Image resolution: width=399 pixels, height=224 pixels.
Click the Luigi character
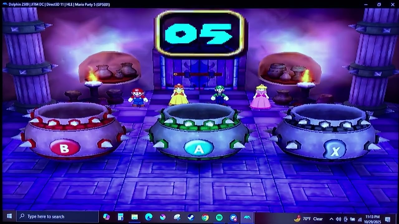[220, 95]
